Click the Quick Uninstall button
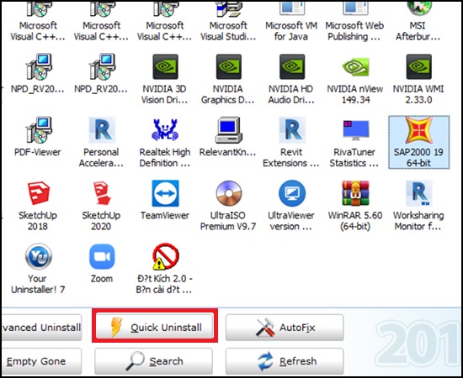This screenshot has width=463, height=378. [154, 327]
